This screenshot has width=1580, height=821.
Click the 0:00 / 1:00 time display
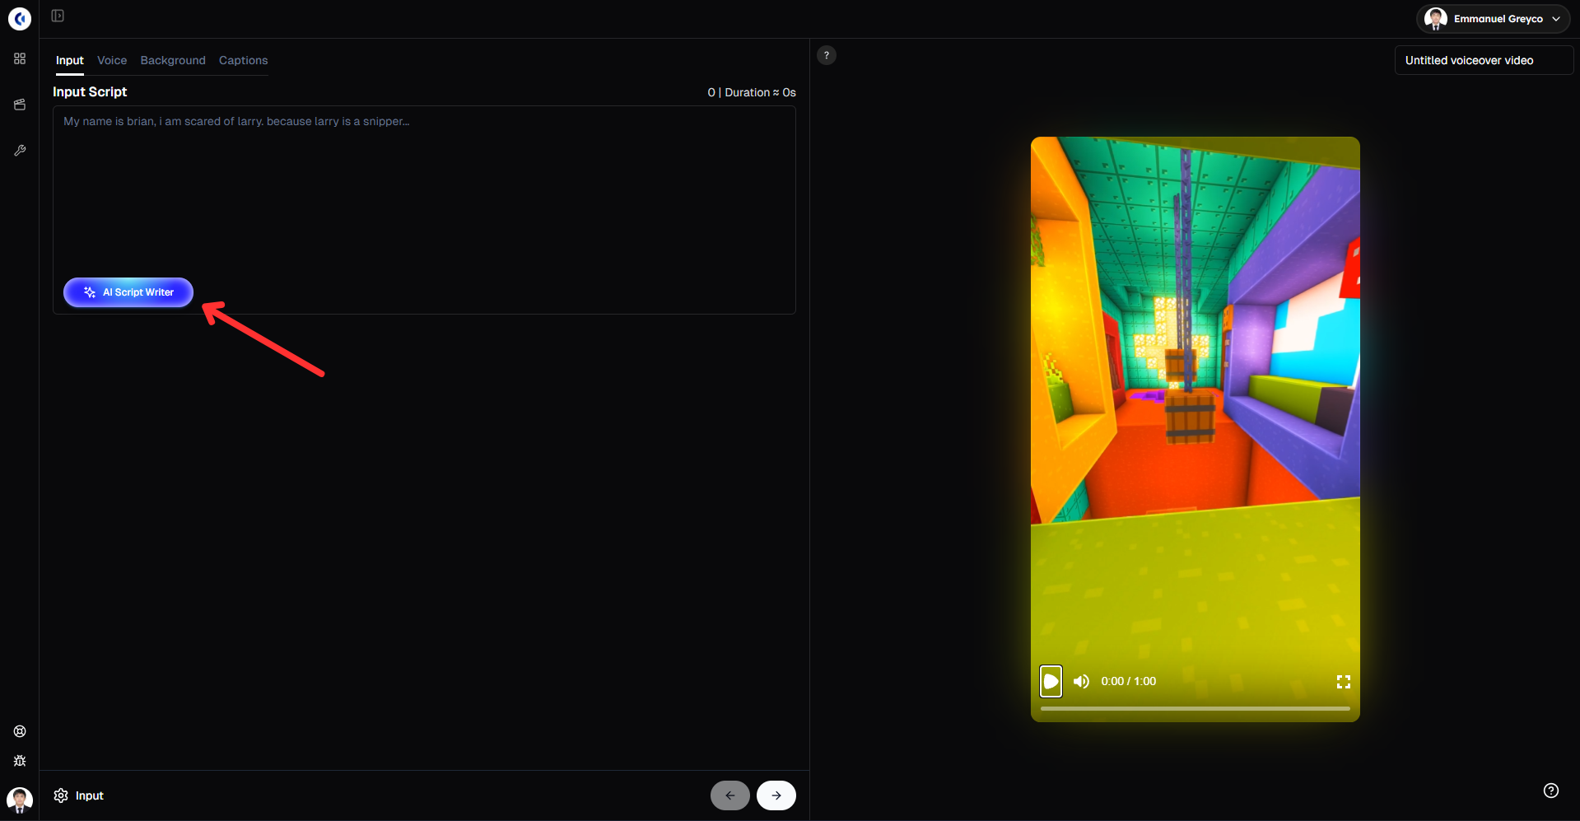click(1129, 681)
